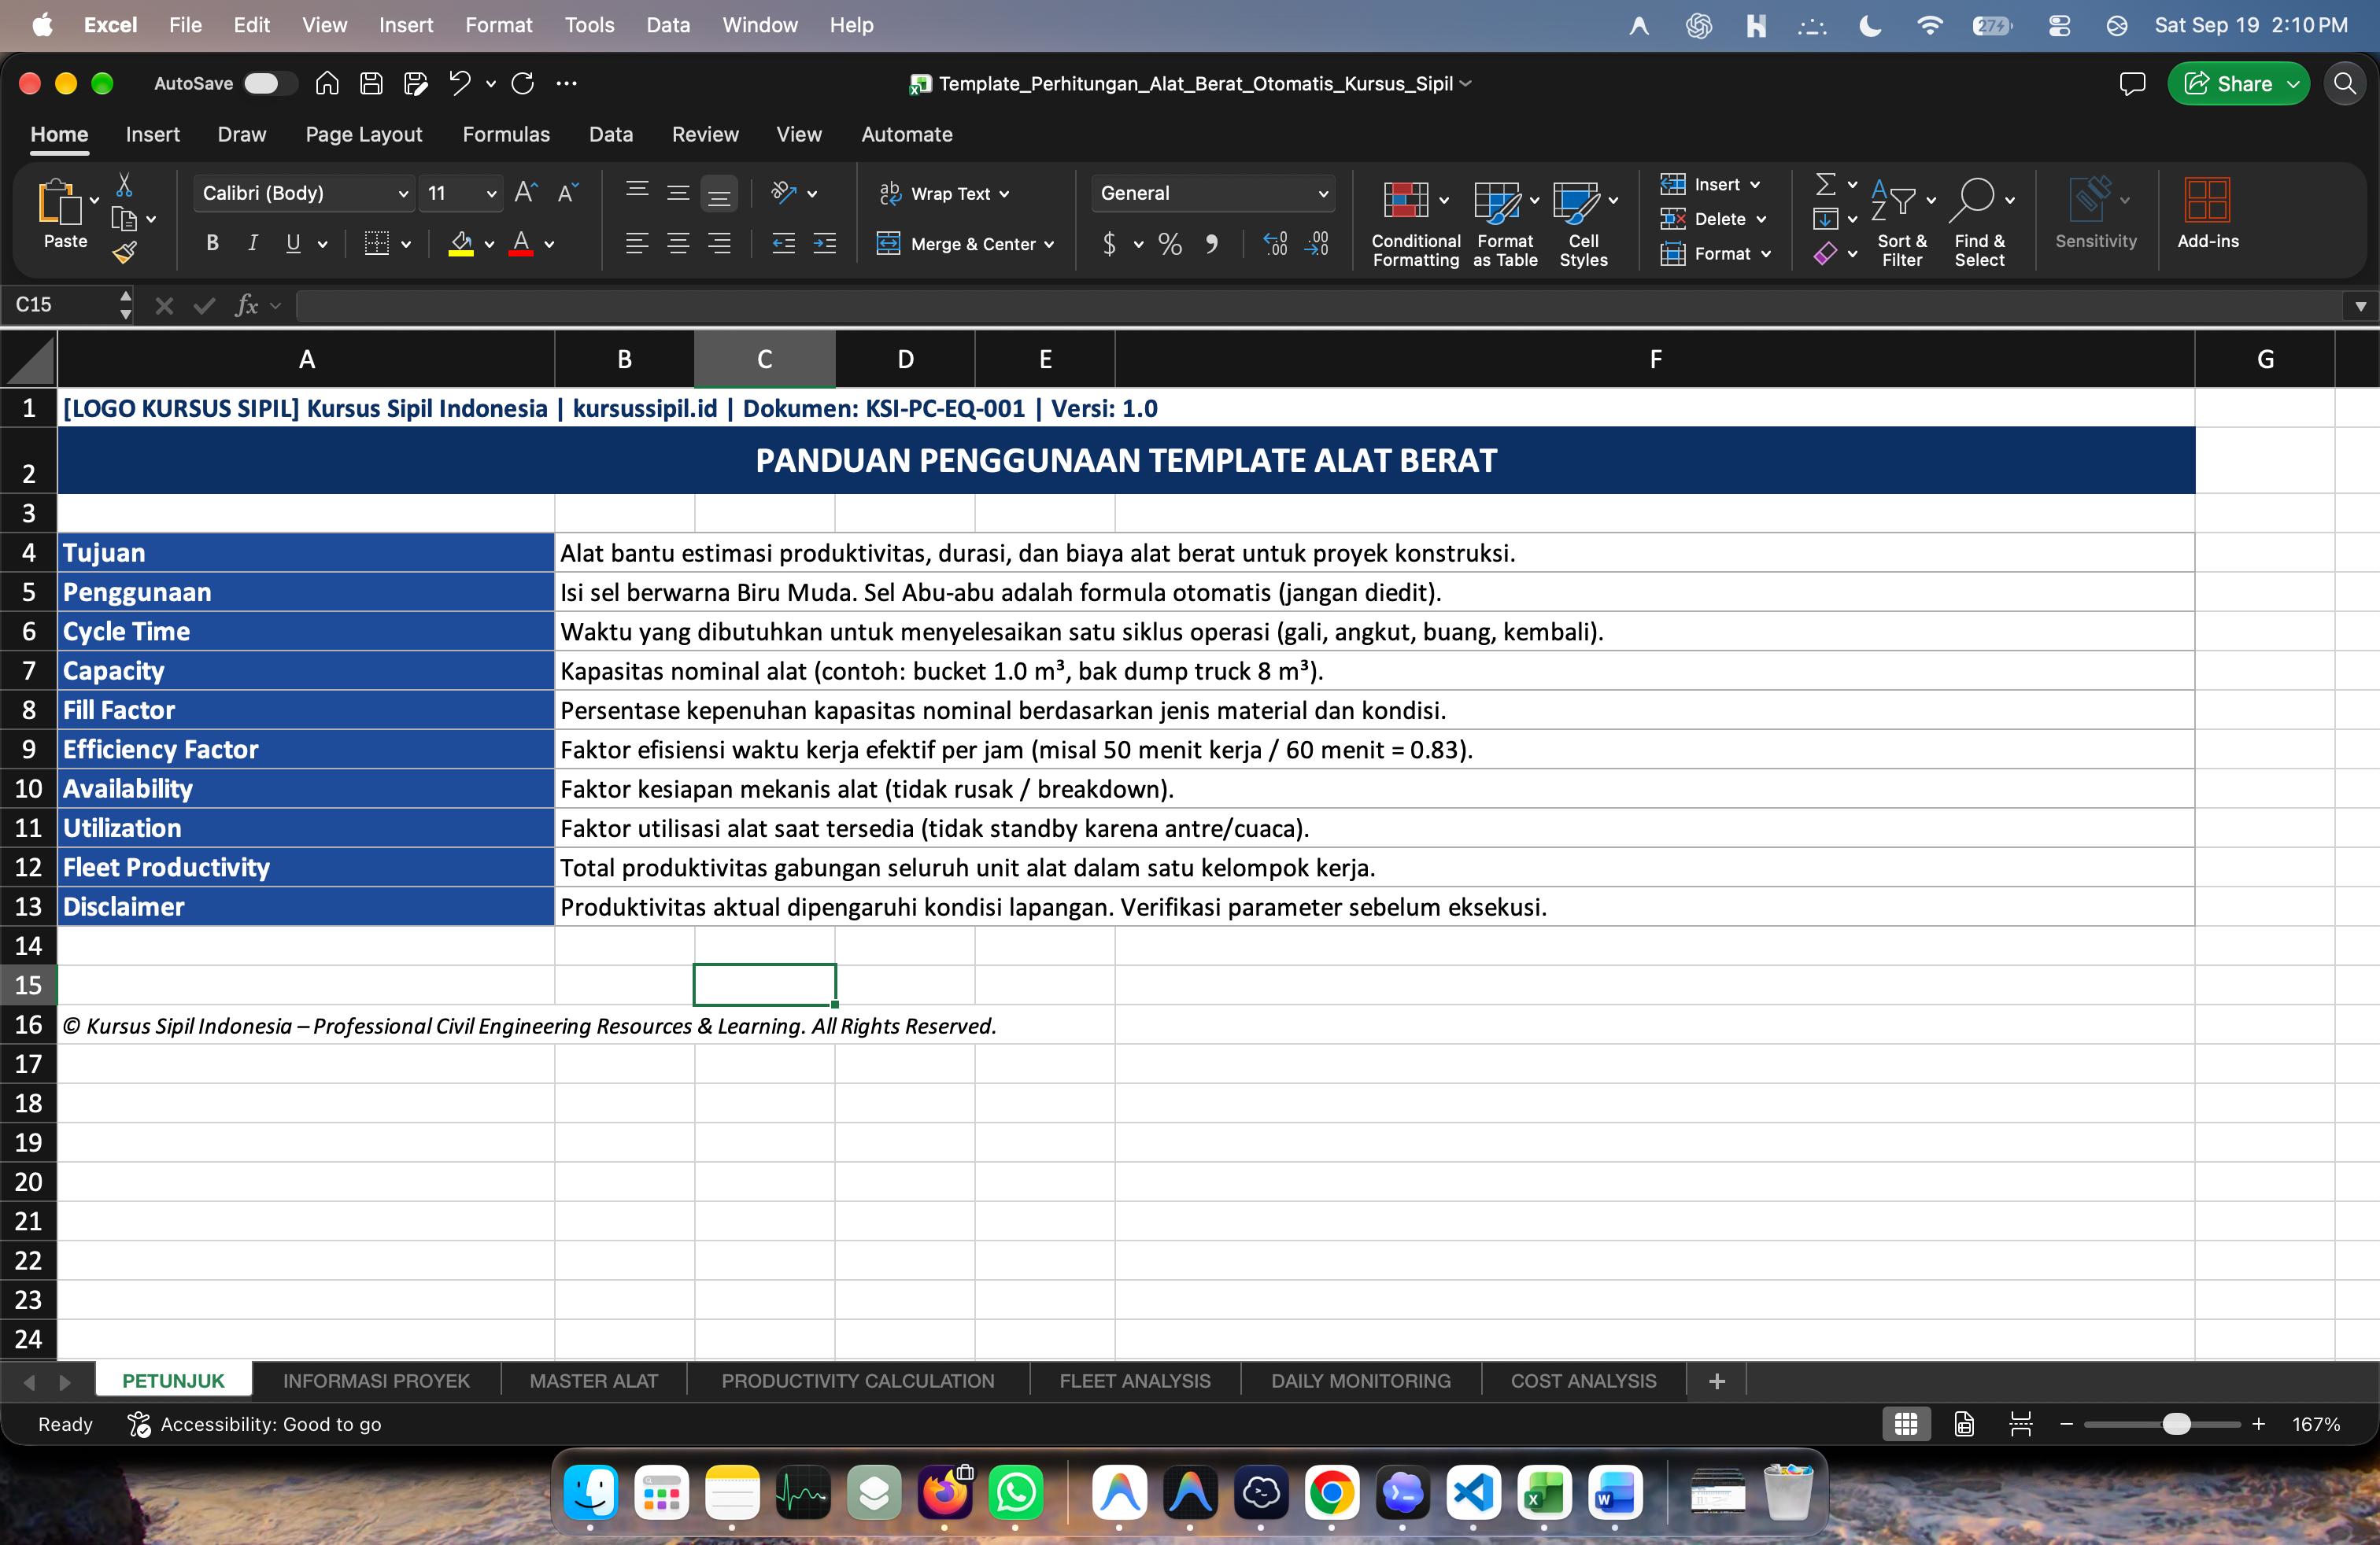Click the Increase Indent icon
Image resolution: width=2380 pixels, height=1545 pixels.
tap(825, 244)
